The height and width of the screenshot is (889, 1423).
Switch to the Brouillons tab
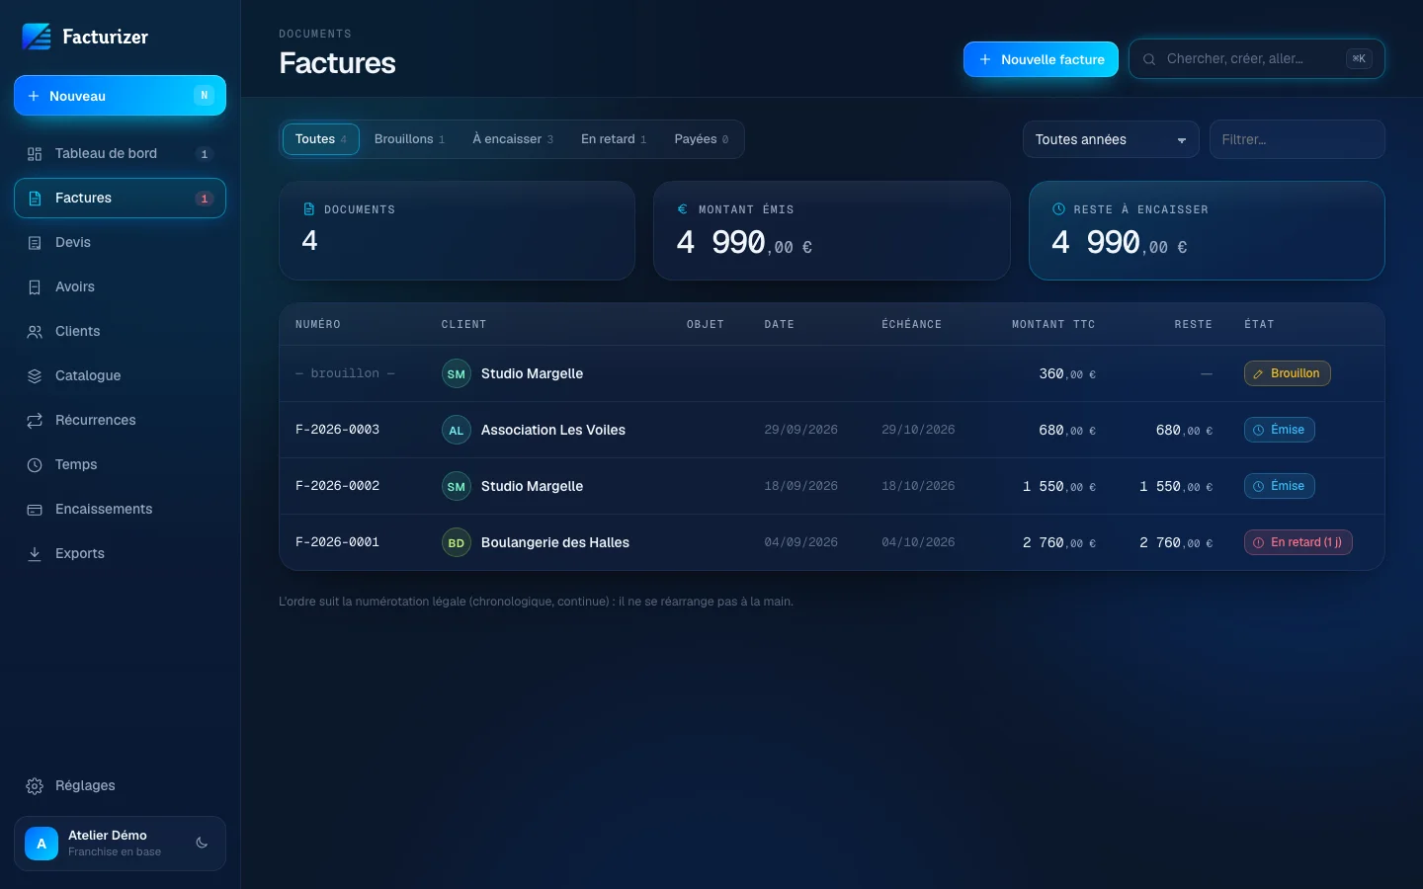click(x=409, y=139)
